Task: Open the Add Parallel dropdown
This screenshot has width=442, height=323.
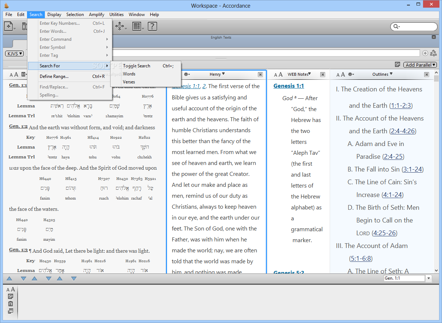Action: click(420, 65)
